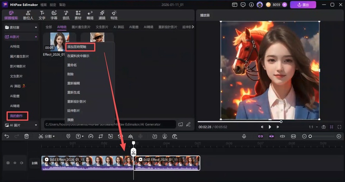
Task: Open the 分割 split dropdown
Action: (x=46, y=136)
